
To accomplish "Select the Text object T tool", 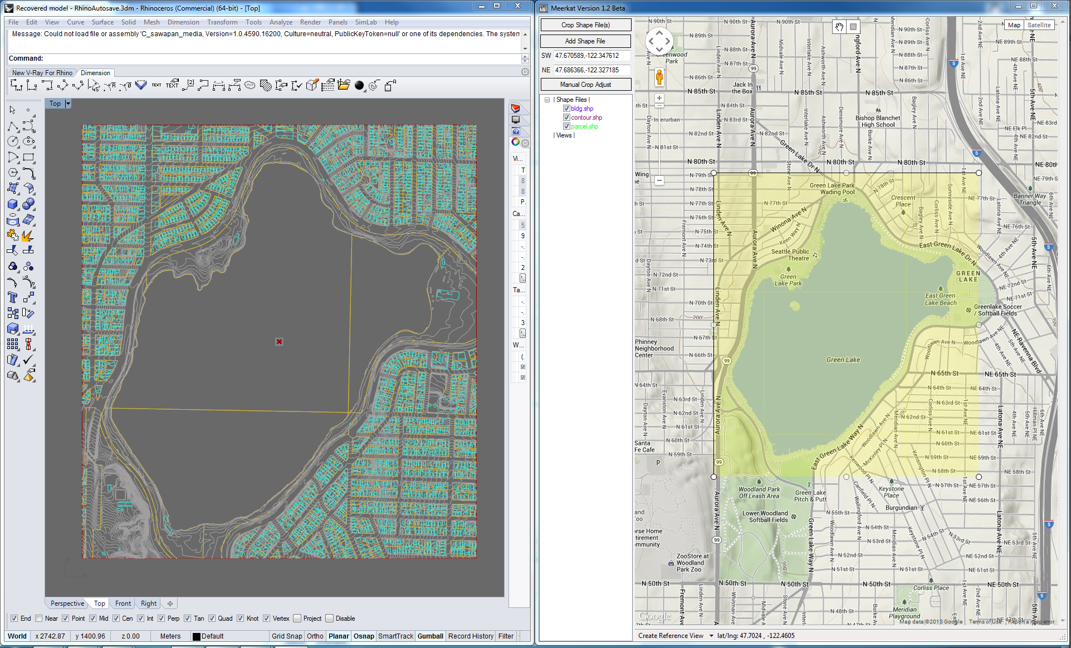I will pos(12,298).
